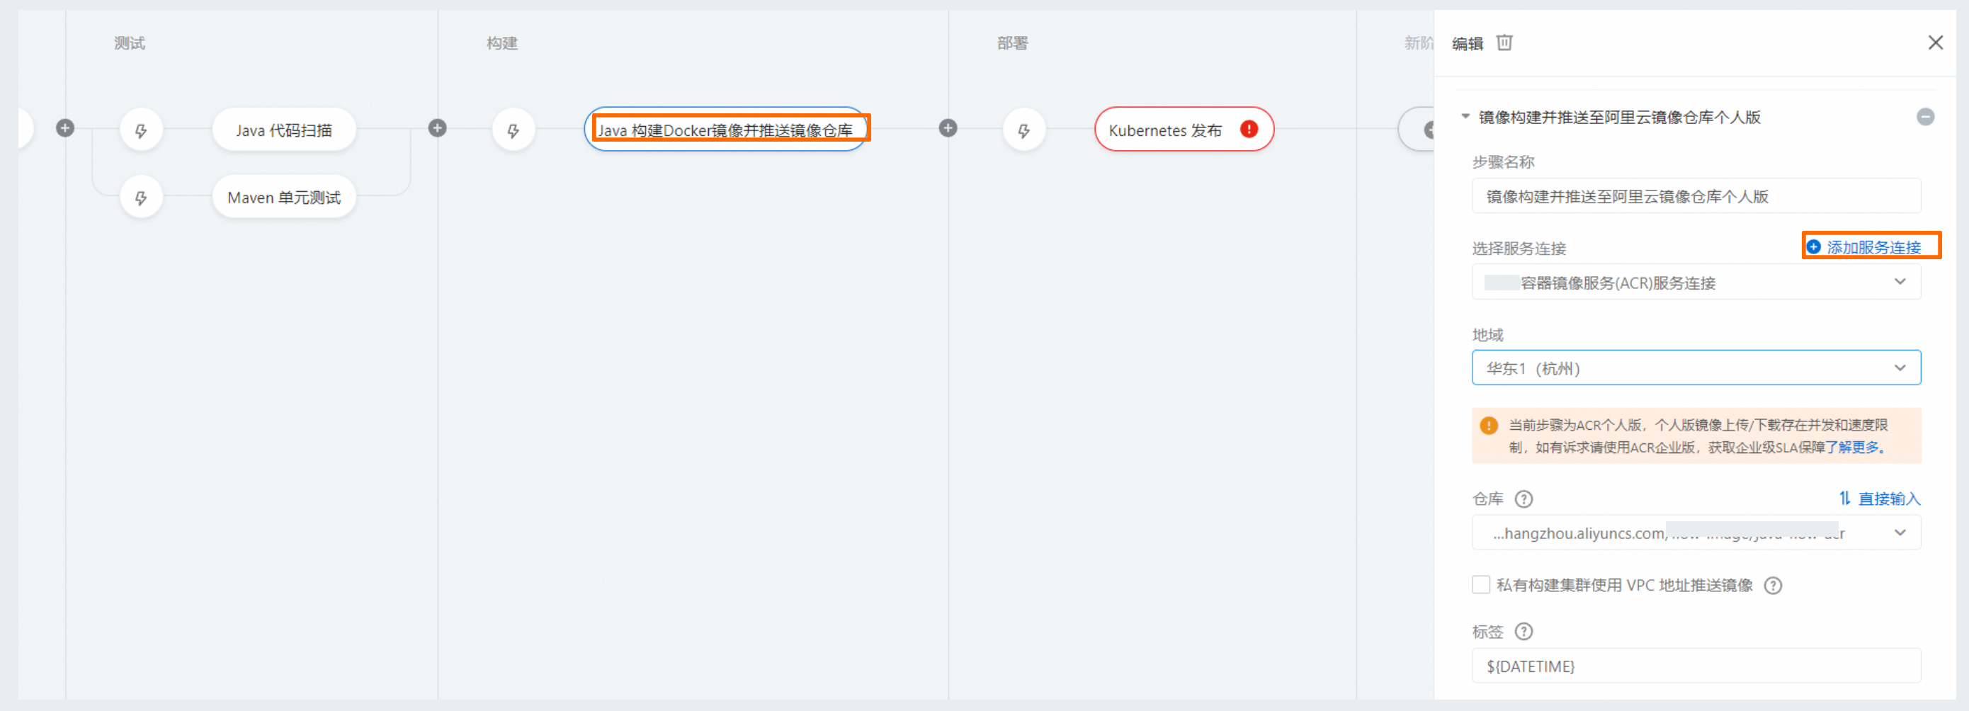Click the 标签 input with ${DATETIME}
This screenshot has height=711, width=1969.
click(1696, 666)
